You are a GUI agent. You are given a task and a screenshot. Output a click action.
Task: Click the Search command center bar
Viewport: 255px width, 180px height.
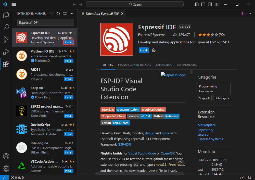[135, 4]
